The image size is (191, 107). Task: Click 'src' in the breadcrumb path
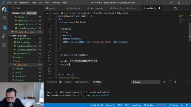tap(47, 13)
